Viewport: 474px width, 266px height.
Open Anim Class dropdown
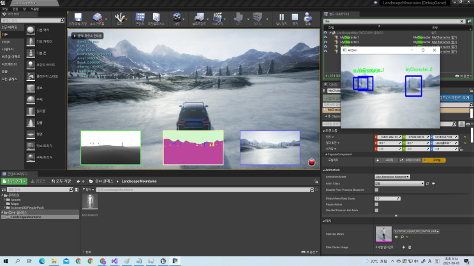399,183
